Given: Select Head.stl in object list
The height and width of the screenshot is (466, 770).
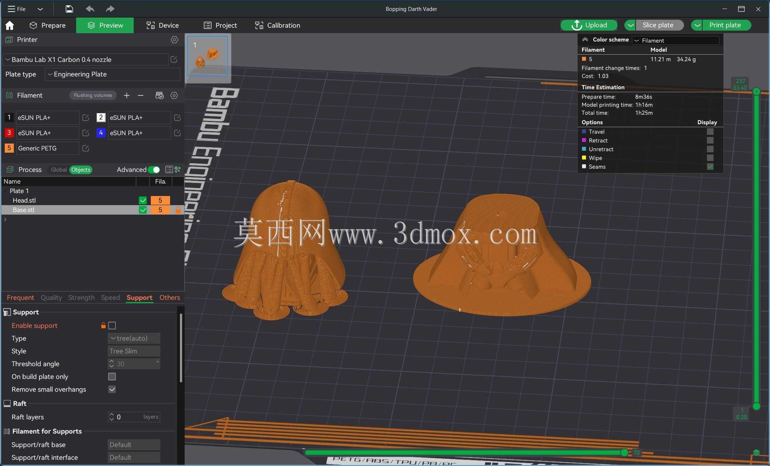Looking at the screenshot, I should pos(24,200).
